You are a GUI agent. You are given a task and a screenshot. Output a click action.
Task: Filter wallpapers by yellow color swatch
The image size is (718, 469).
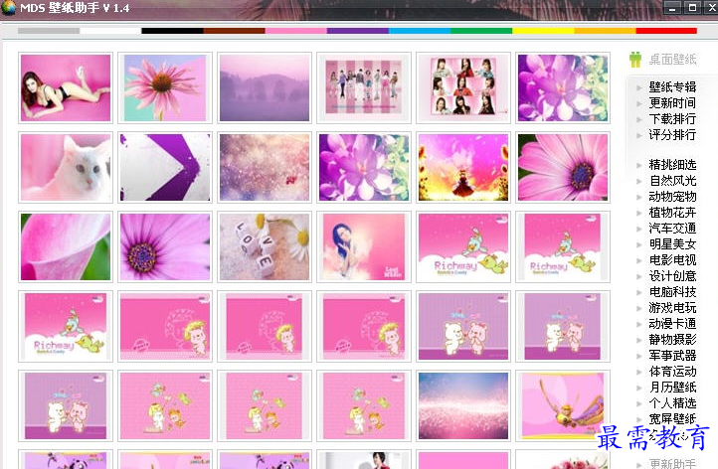click(x=543, y=31)
